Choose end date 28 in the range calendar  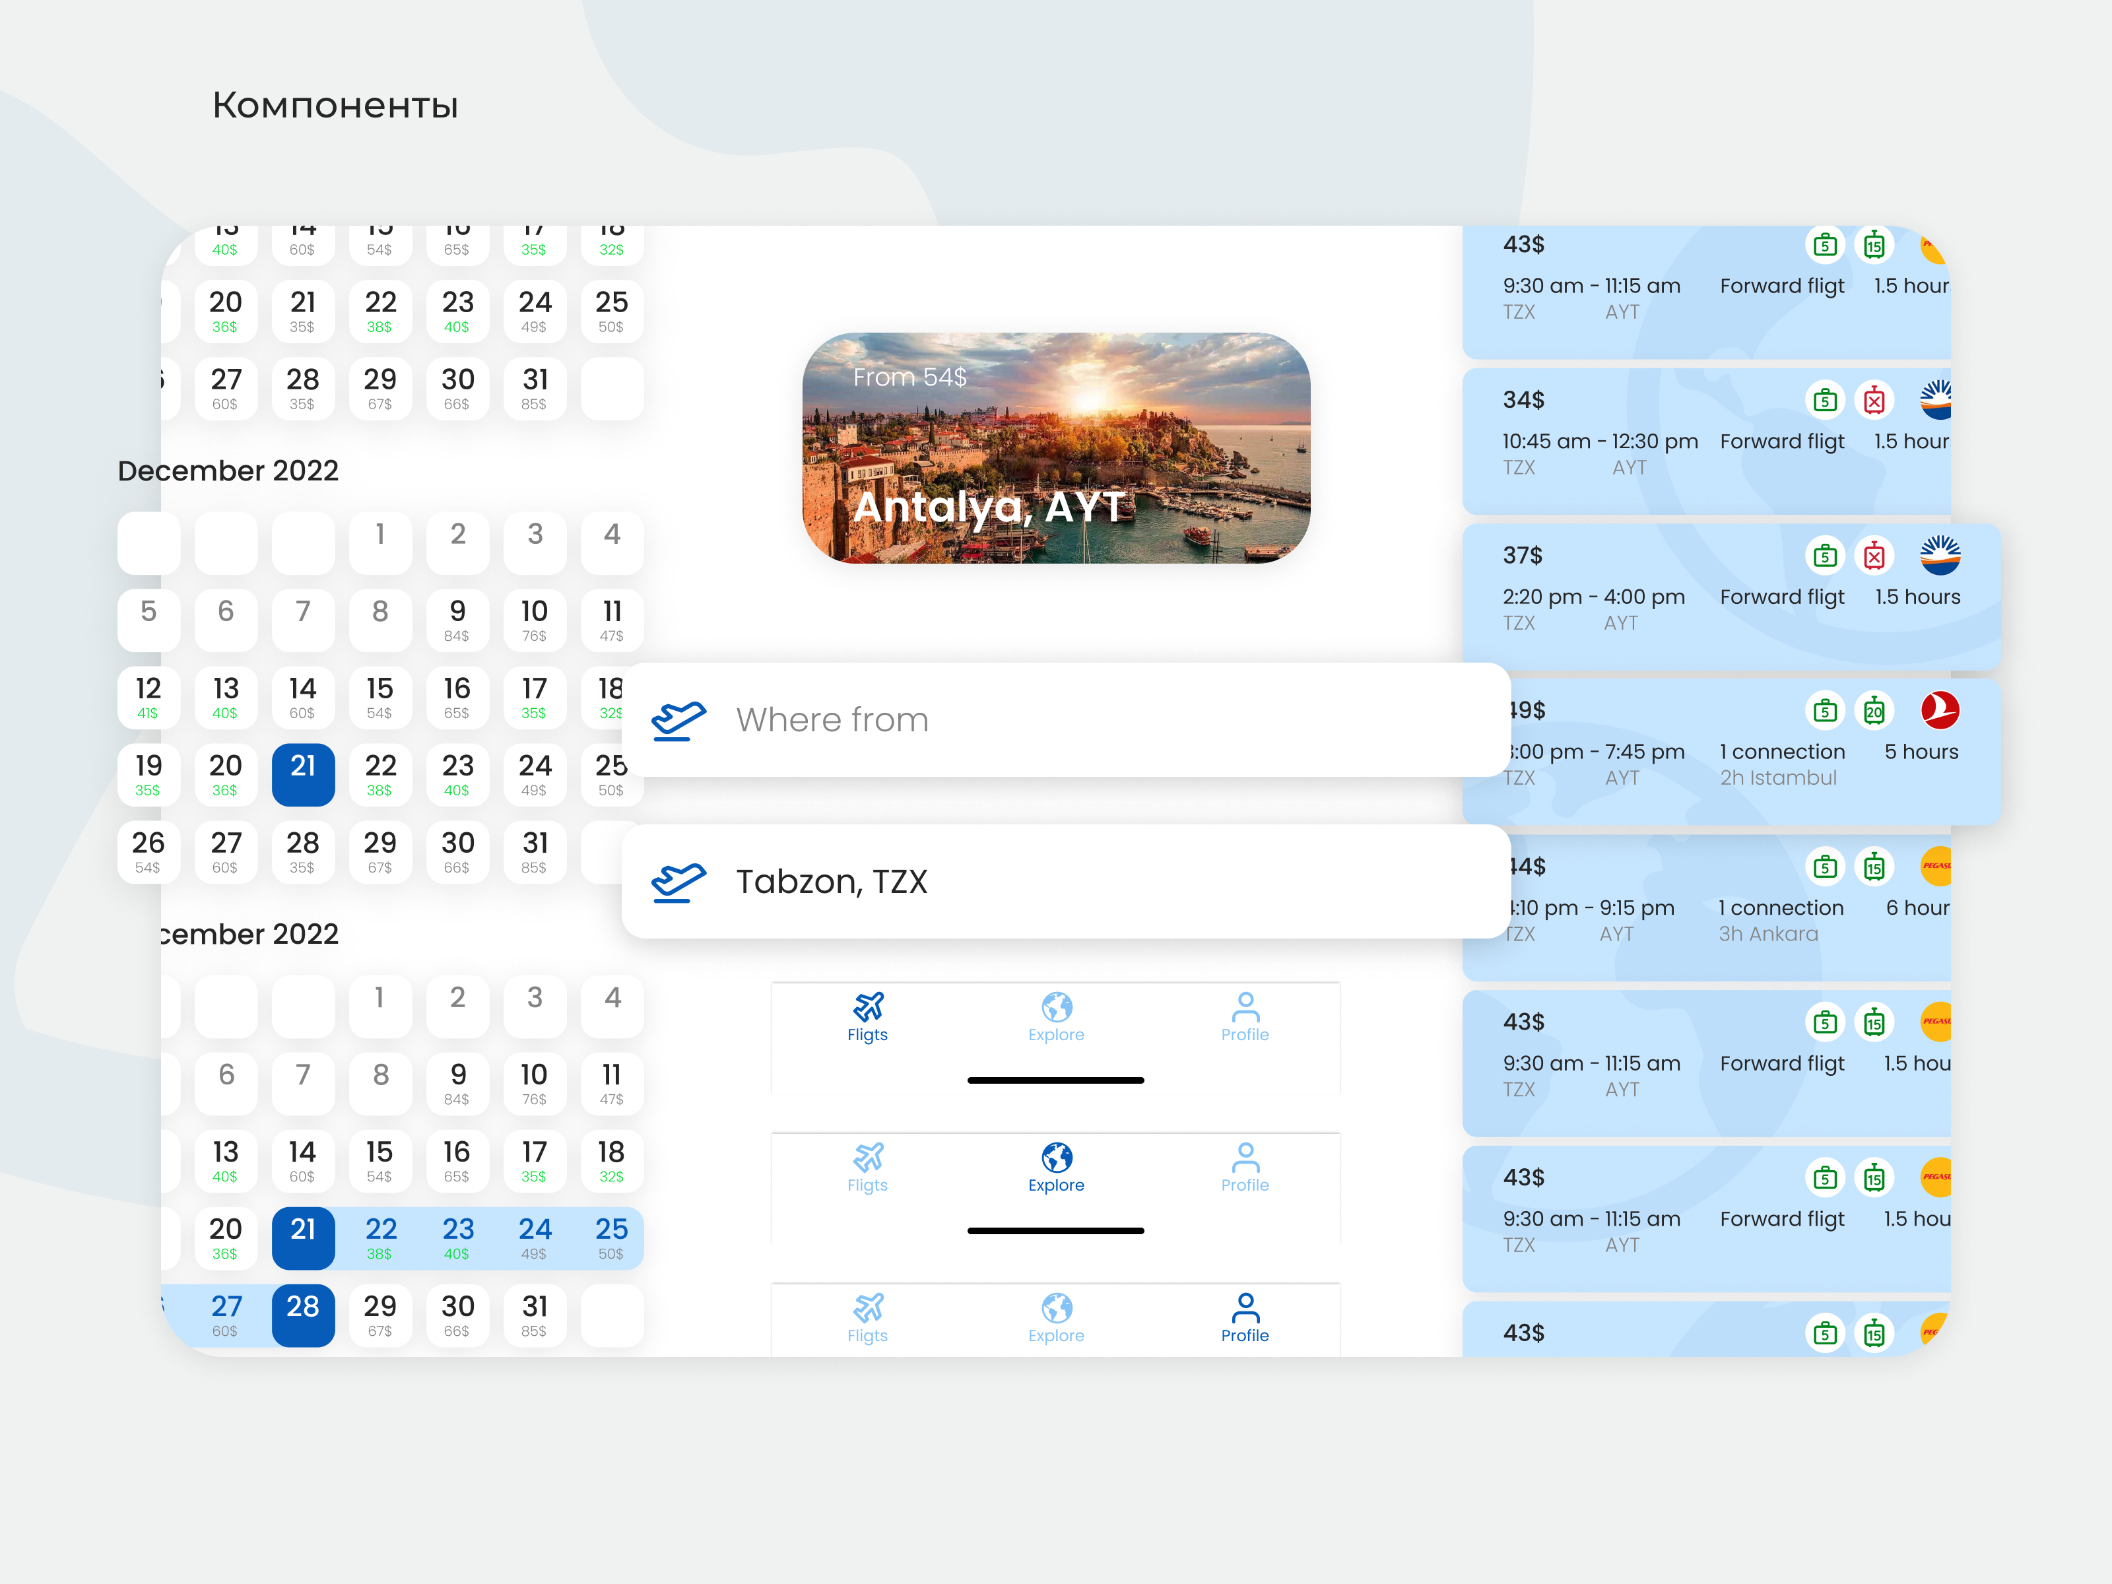303,1314
